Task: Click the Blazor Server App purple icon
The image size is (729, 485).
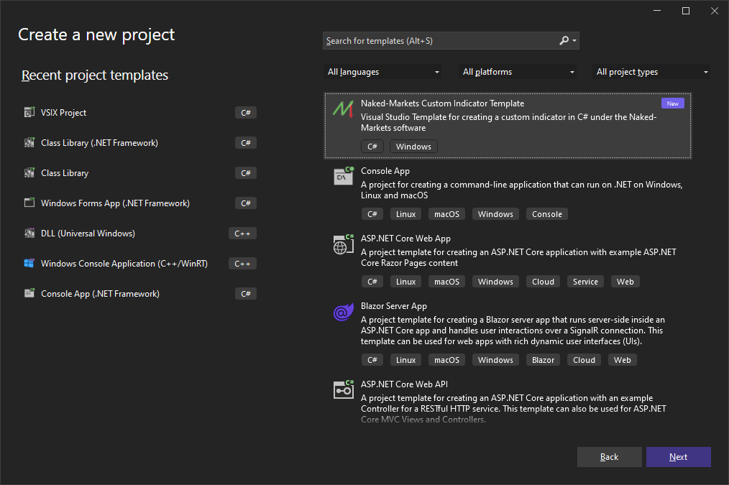Action: pos(344,312)
